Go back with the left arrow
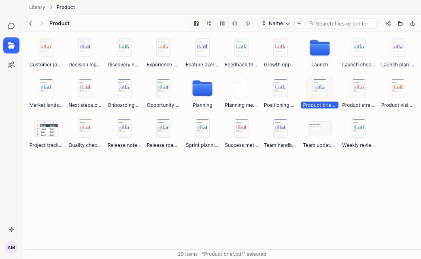The width and height of the screenshot is (421, 259). 31,23
